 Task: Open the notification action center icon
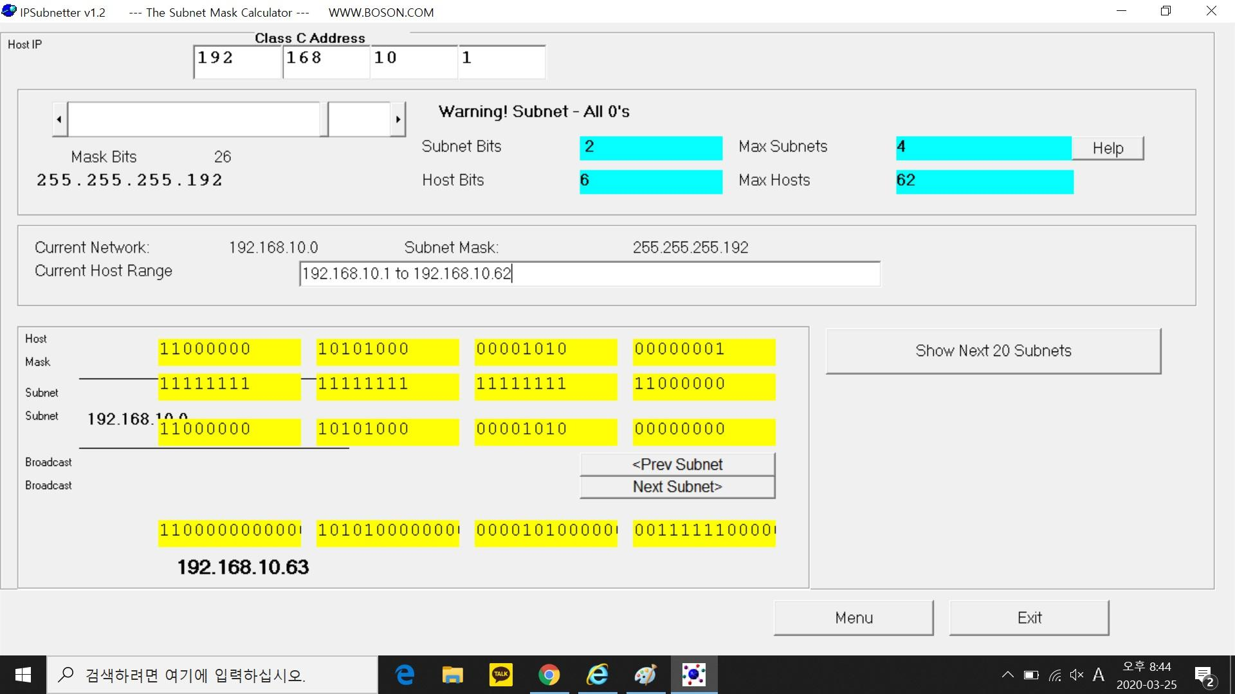click(x=1205, y=676)
